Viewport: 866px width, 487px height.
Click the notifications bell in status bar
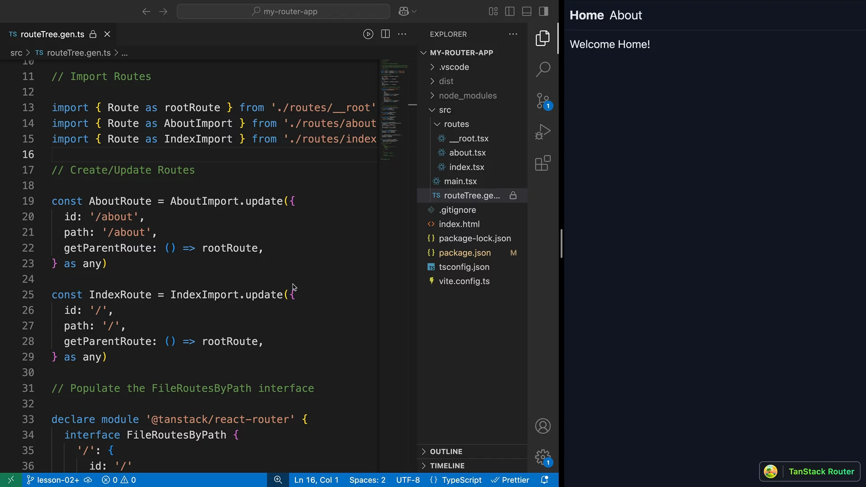coord(544,480)
